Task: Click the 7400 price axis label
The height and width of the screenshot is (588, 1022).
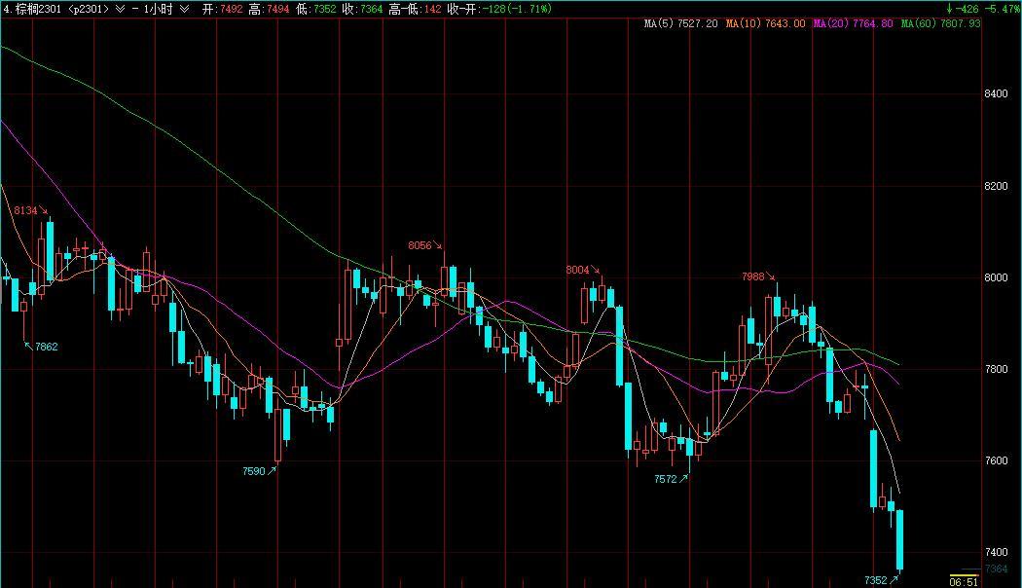Action: (x=996, y=552)
